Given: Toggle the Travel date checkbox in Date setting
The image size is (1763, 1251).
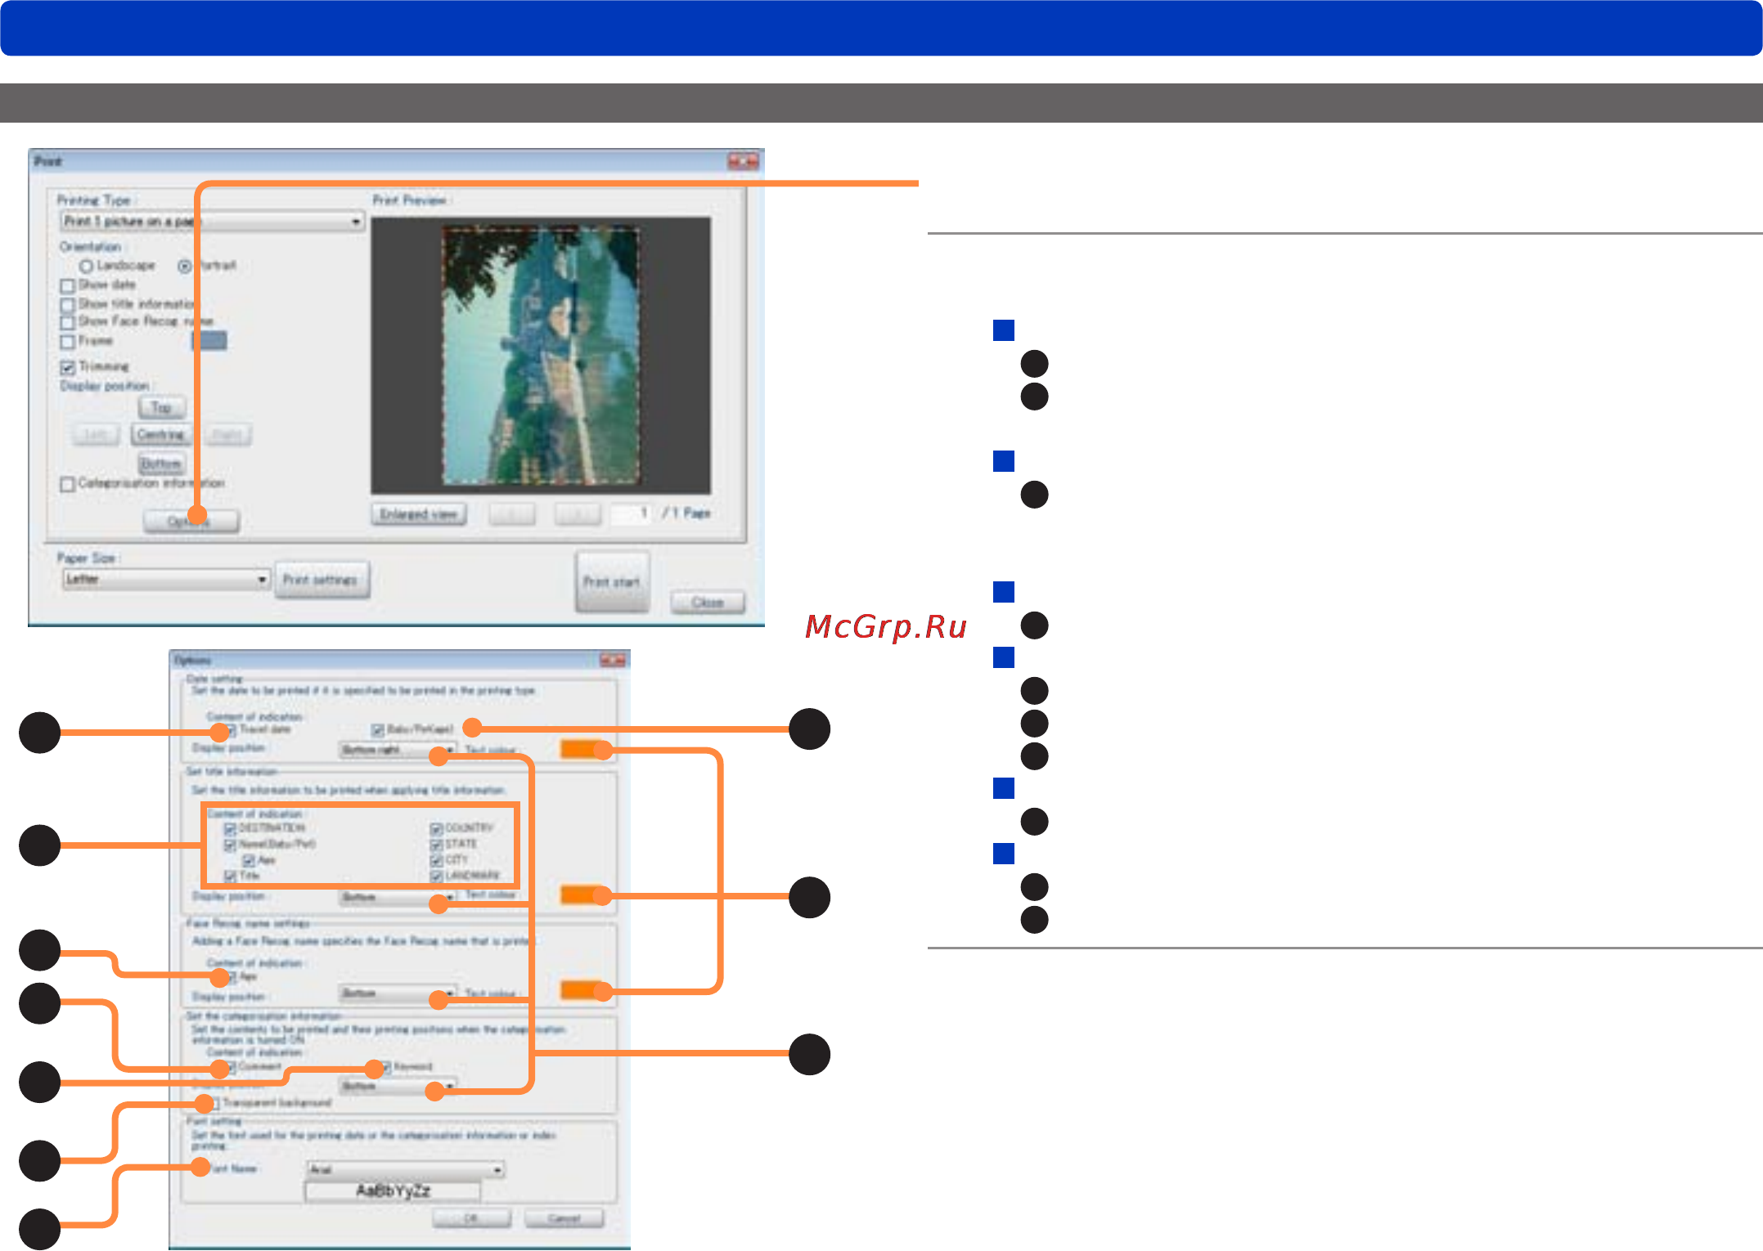Looking at the screenshot, I should (231, 729).
